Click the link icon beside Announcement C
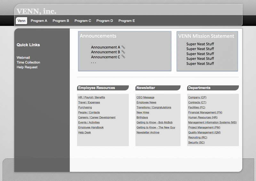Image resolution: width=256 pixels, height=181 pixels. pyautogui.click(x=123, y=57)
